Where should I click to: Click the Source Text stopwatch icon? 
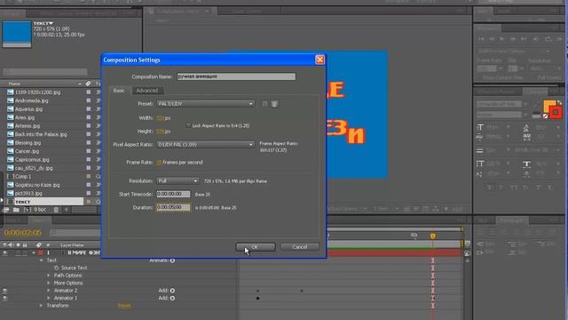click(57, 268)
